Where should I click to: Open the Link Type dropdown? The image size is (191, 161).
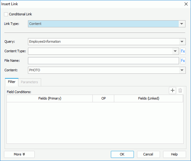[182, 24]
